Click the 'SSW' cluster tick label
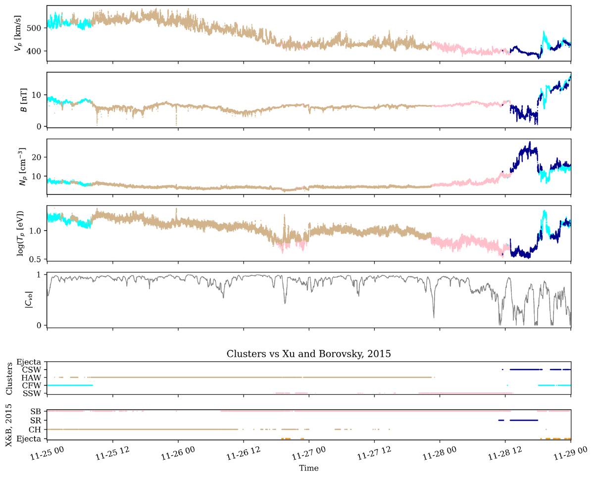The height and width of the screenshot is (478, 594). point(34,393)
